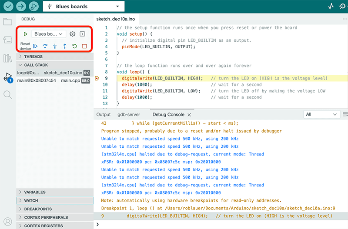Click the void setup() code line

pyautogui.click(x=134, y=34)
